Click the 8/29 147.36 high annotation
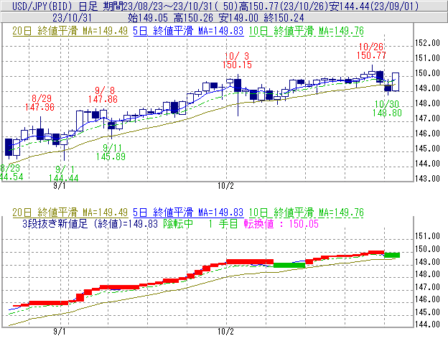Viewport: 448px width, 341px height. 39,103
